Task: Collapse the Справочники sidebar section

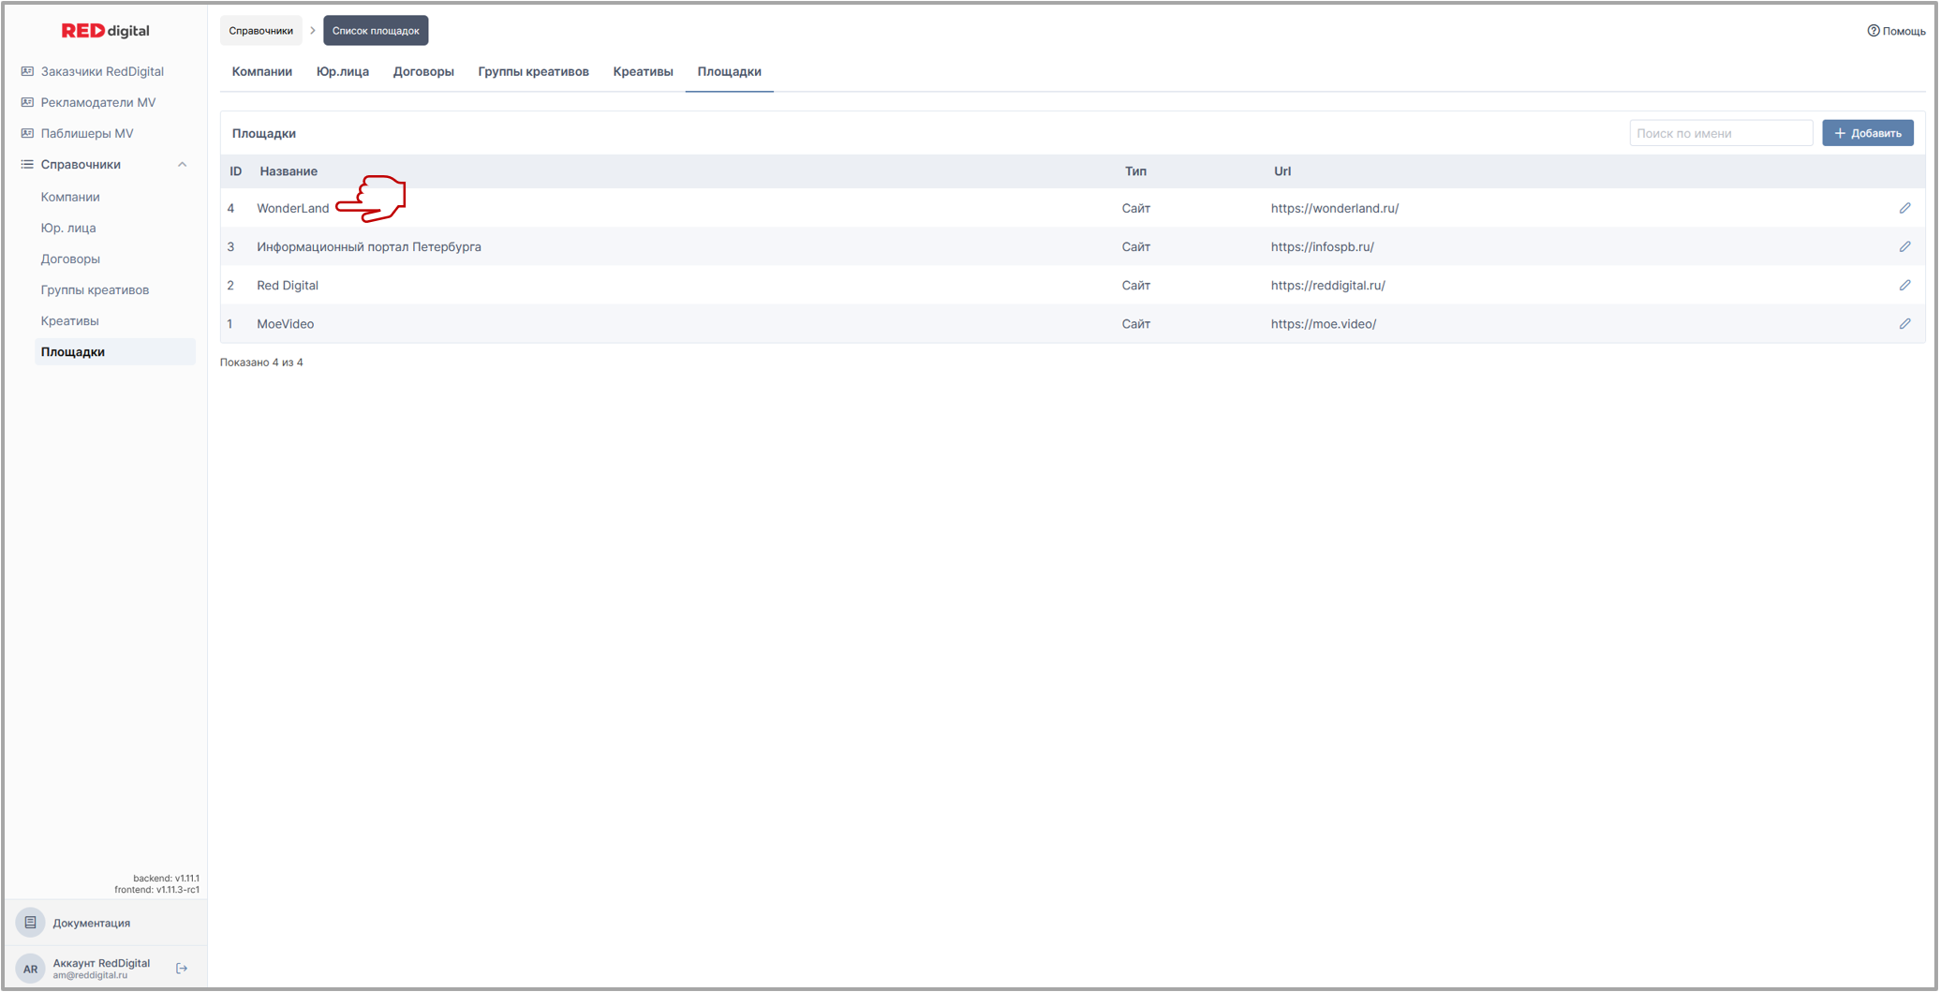Action: (x=182, y=165)
